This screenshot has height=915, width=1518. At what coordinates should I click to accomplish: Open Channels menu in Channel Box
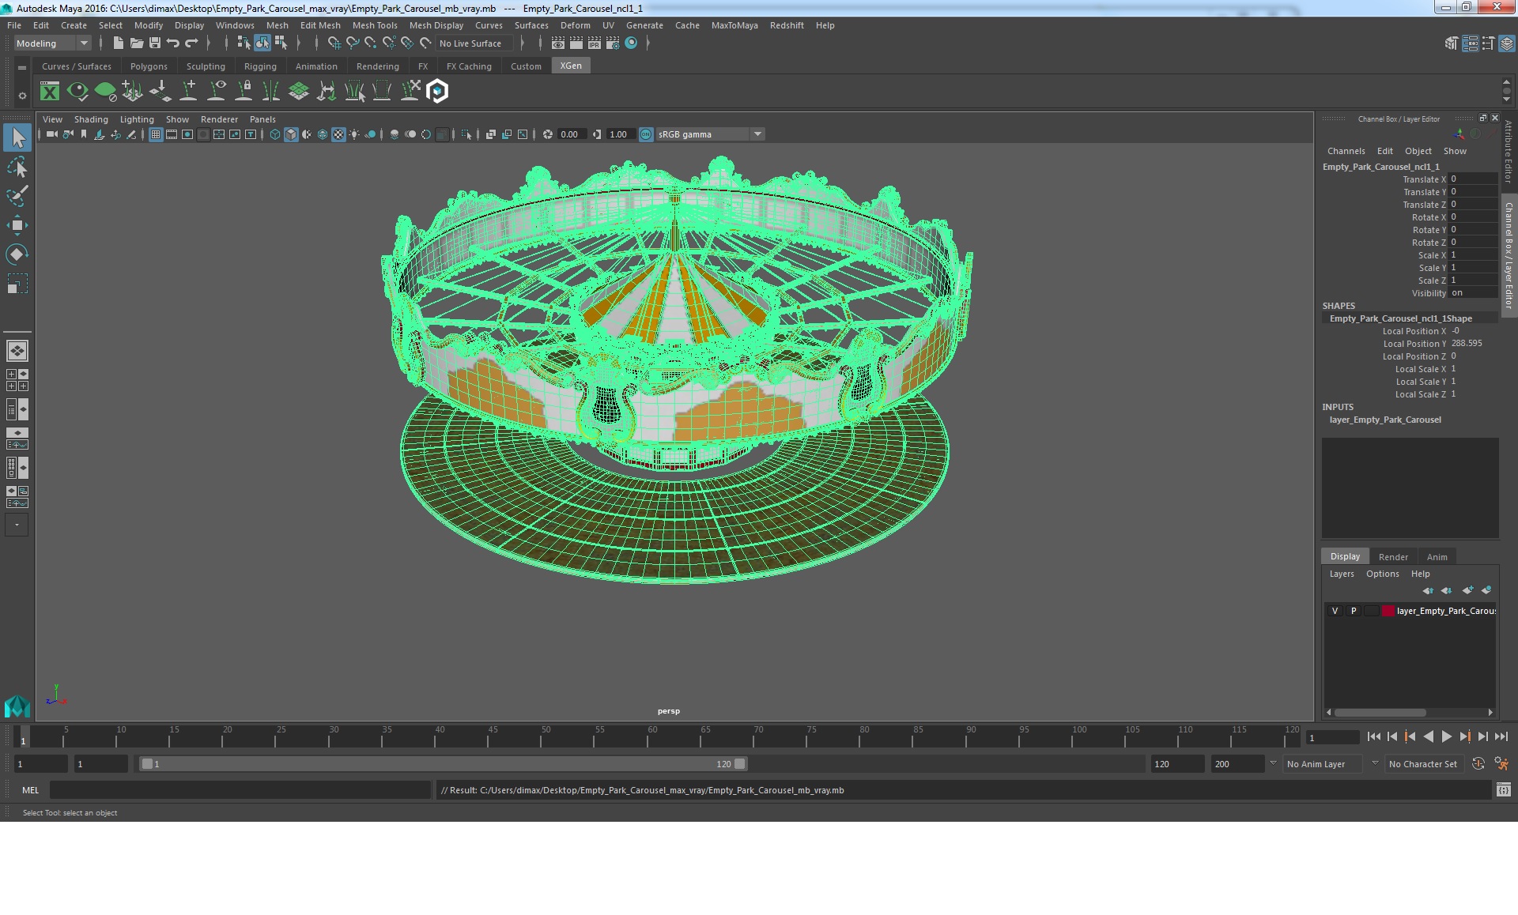pyautogui.click(x=1346, y=151)
